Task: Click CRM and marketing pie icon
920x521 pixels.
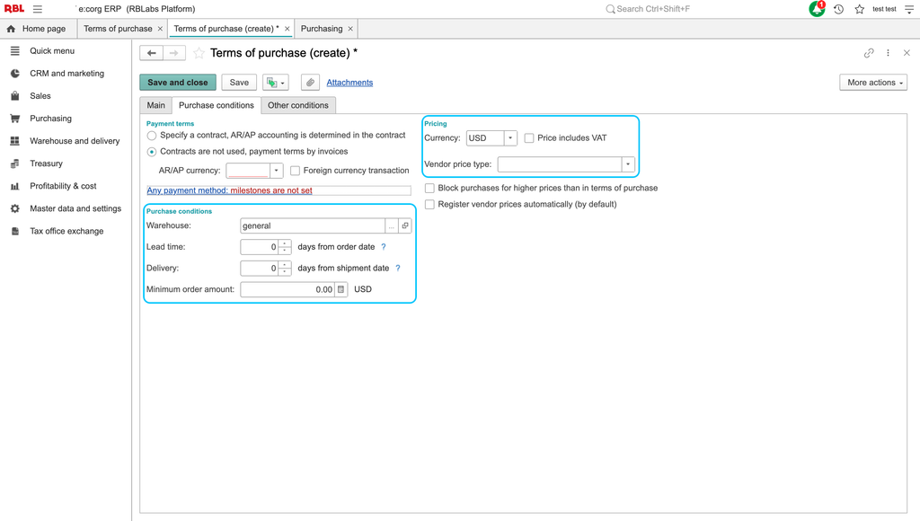Action: 15,74
